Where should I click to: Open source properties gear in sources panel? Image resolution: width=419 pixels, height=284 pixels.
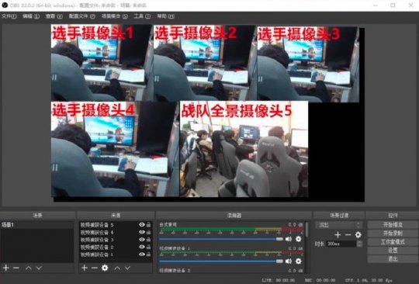(x=105, y=268)
